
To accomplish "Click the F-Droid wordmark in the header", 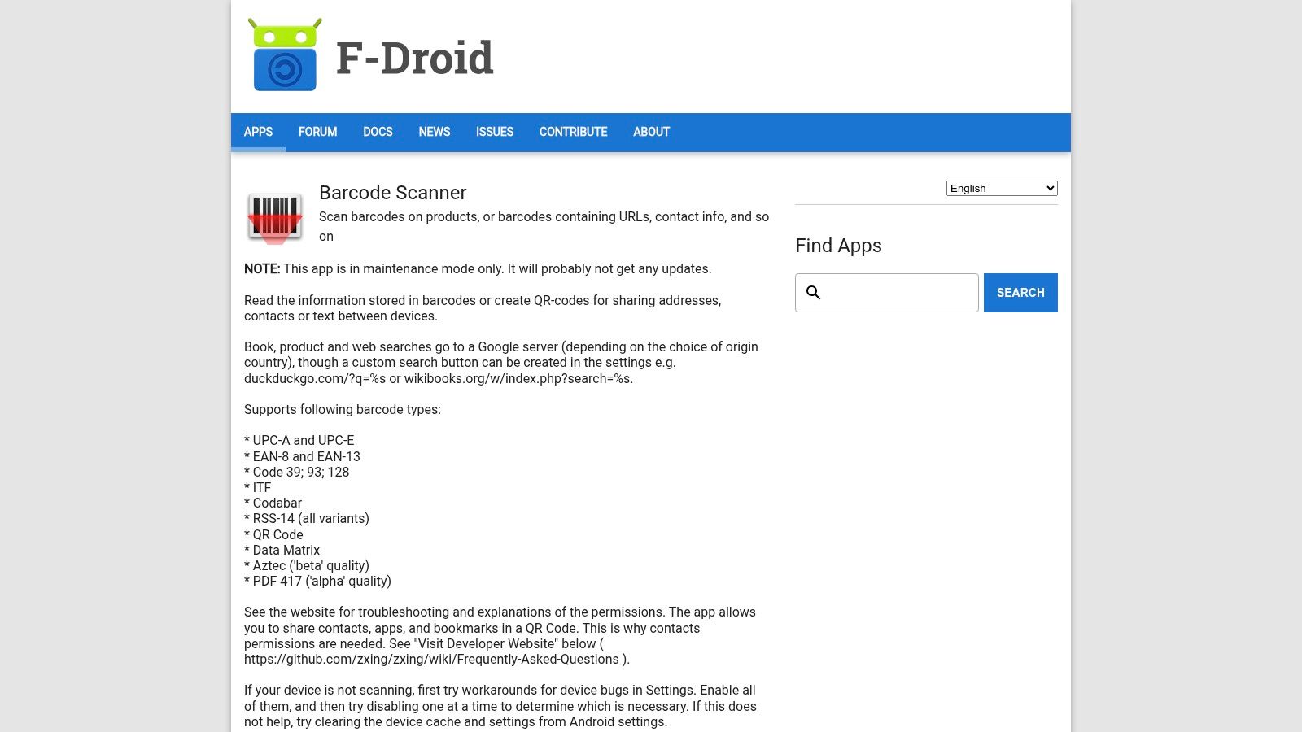I will pyautogui.click(x=415, y=58).
